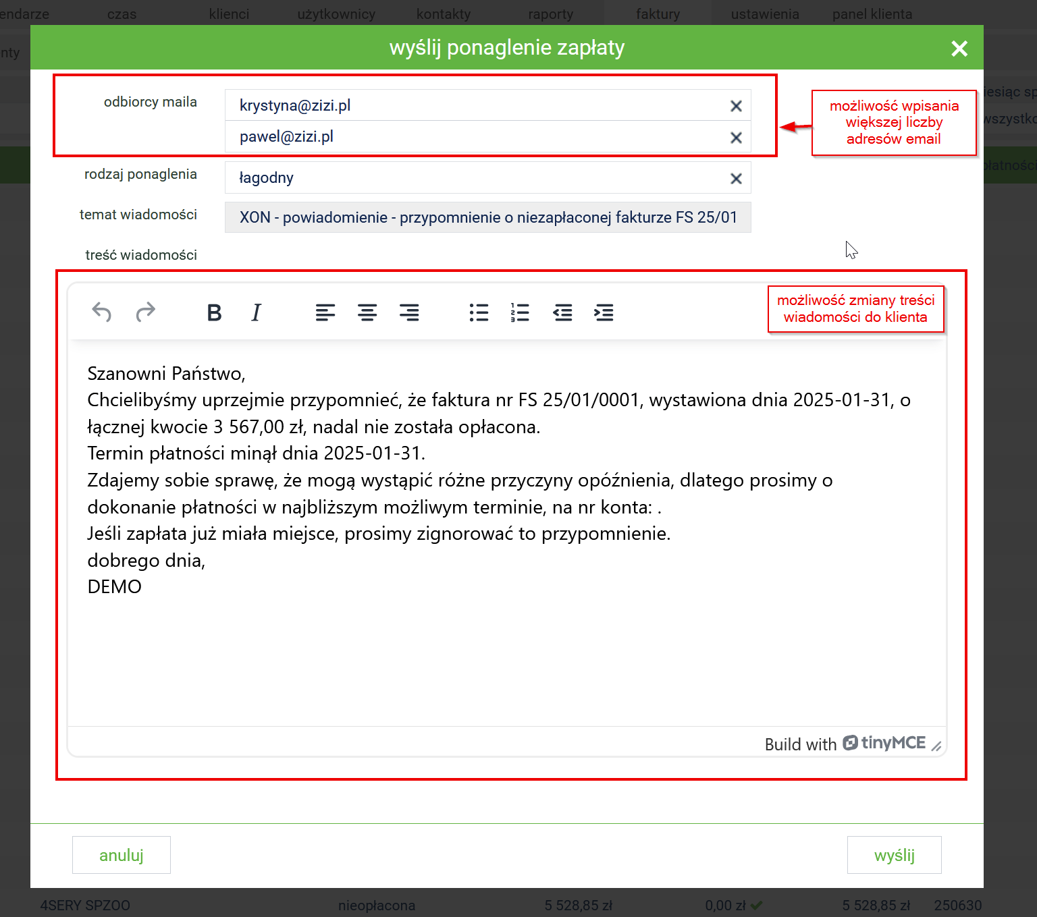The width and height of the screenshot is (1037, 917).
Task: Click the undo arrow in editor toolbar
Action: [x=102, y=312]
